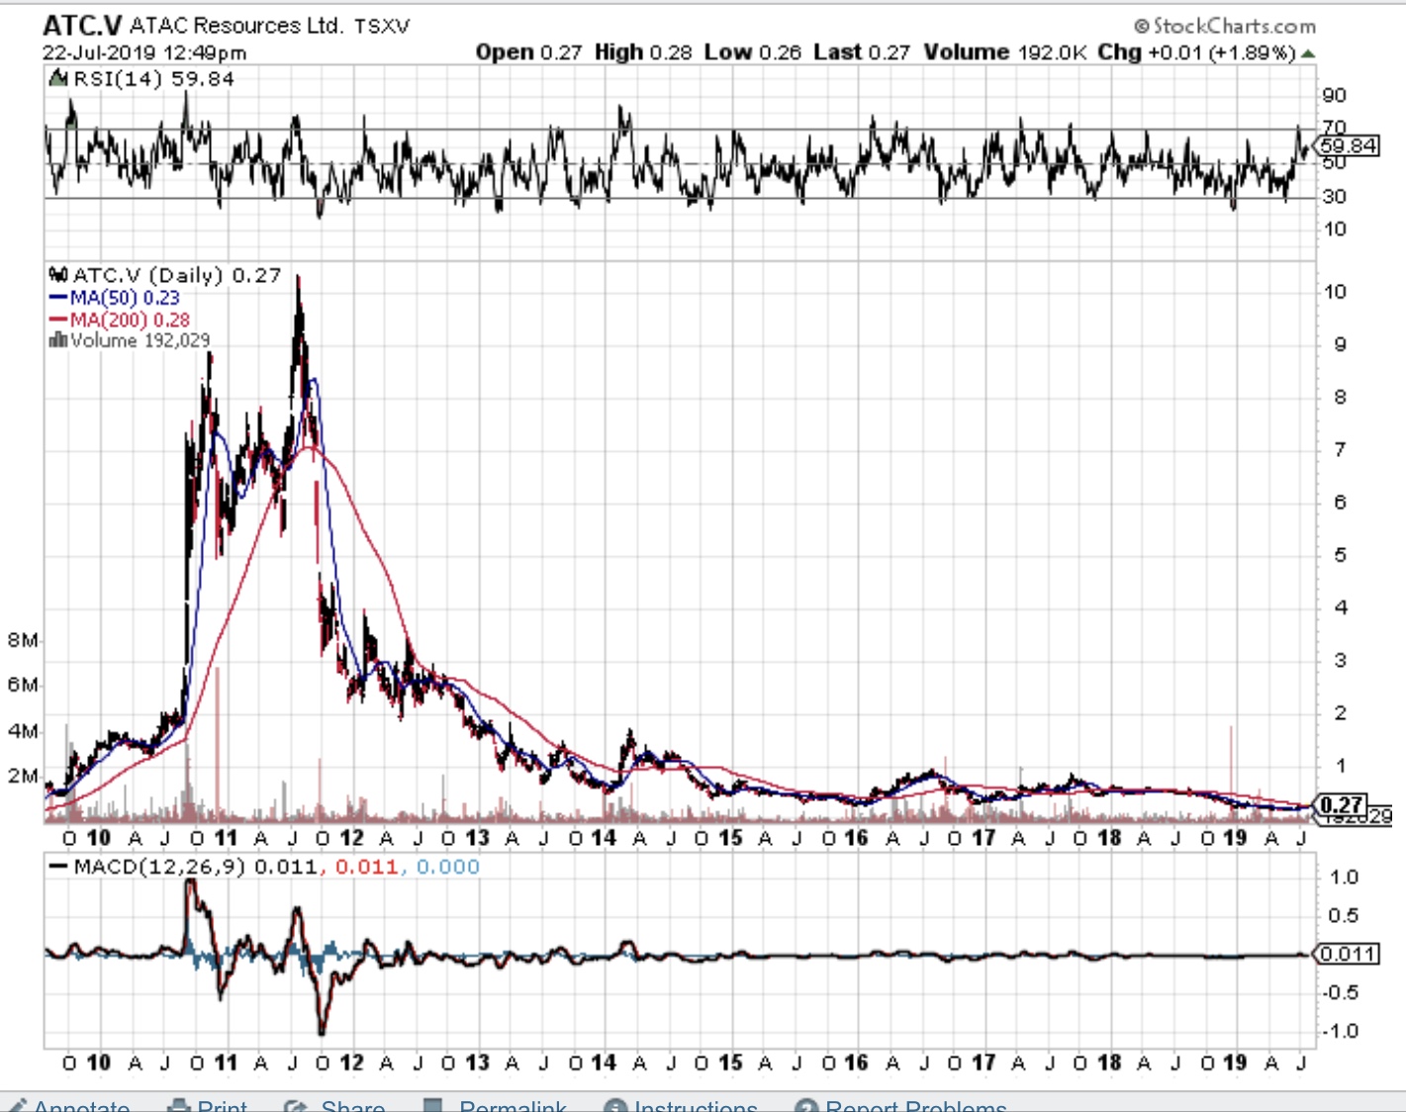Click the 0.5 label on MACD axis
This screenshot has height=1112, width=1406.
click(1344, 915)
